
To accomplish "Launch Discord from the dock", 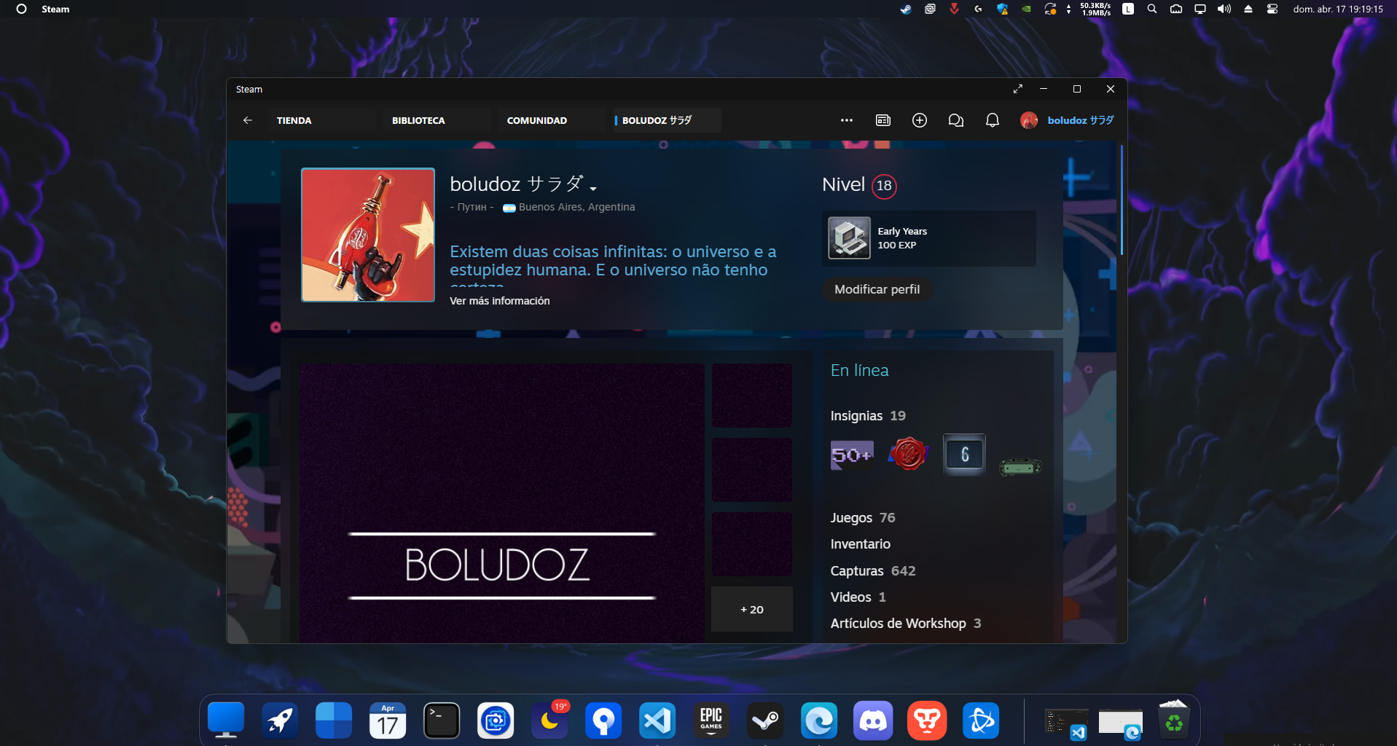I will (872, 721).
